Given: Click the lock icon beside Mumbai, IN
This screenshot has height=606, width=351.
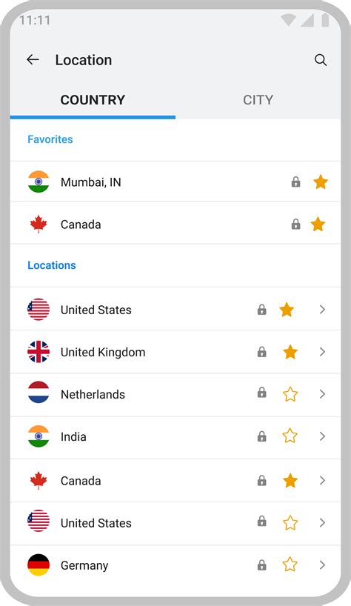Looking at the screenshot, I should point(295,182).
